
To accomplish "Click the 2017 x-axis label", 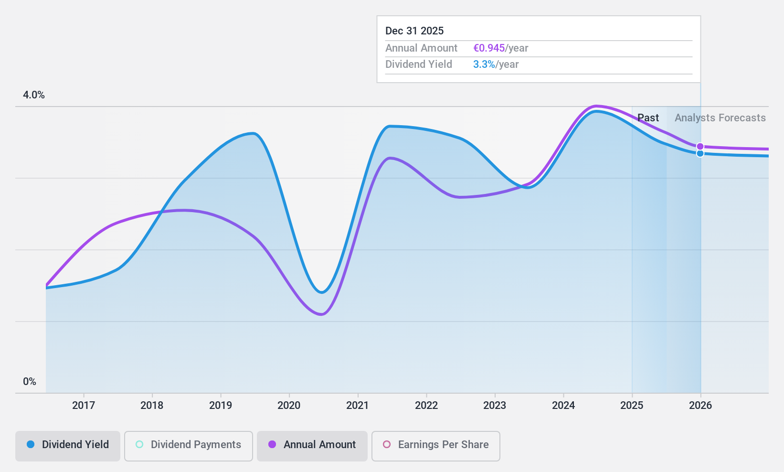I will [x=84, y=406].
